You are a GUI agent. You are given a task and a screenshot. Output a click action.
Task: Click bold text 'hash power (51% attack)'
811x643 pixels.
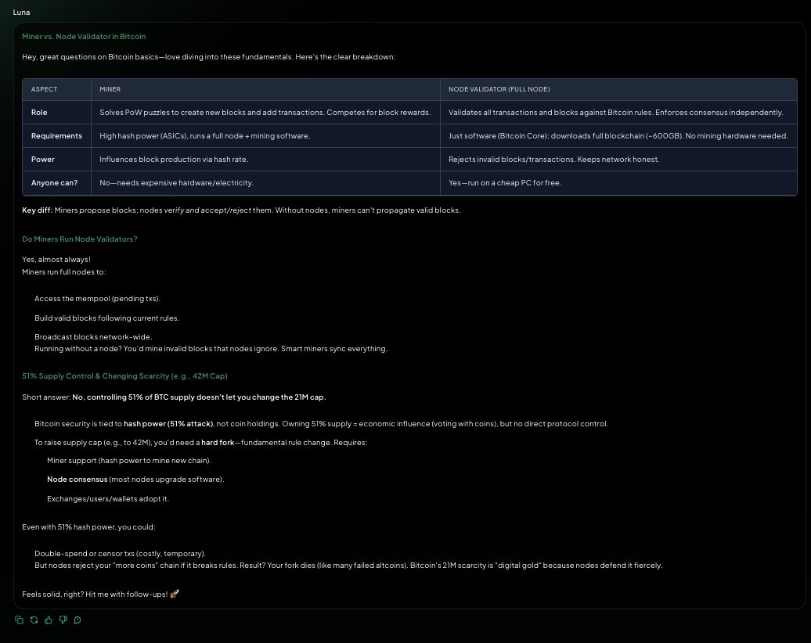[168, 423]
